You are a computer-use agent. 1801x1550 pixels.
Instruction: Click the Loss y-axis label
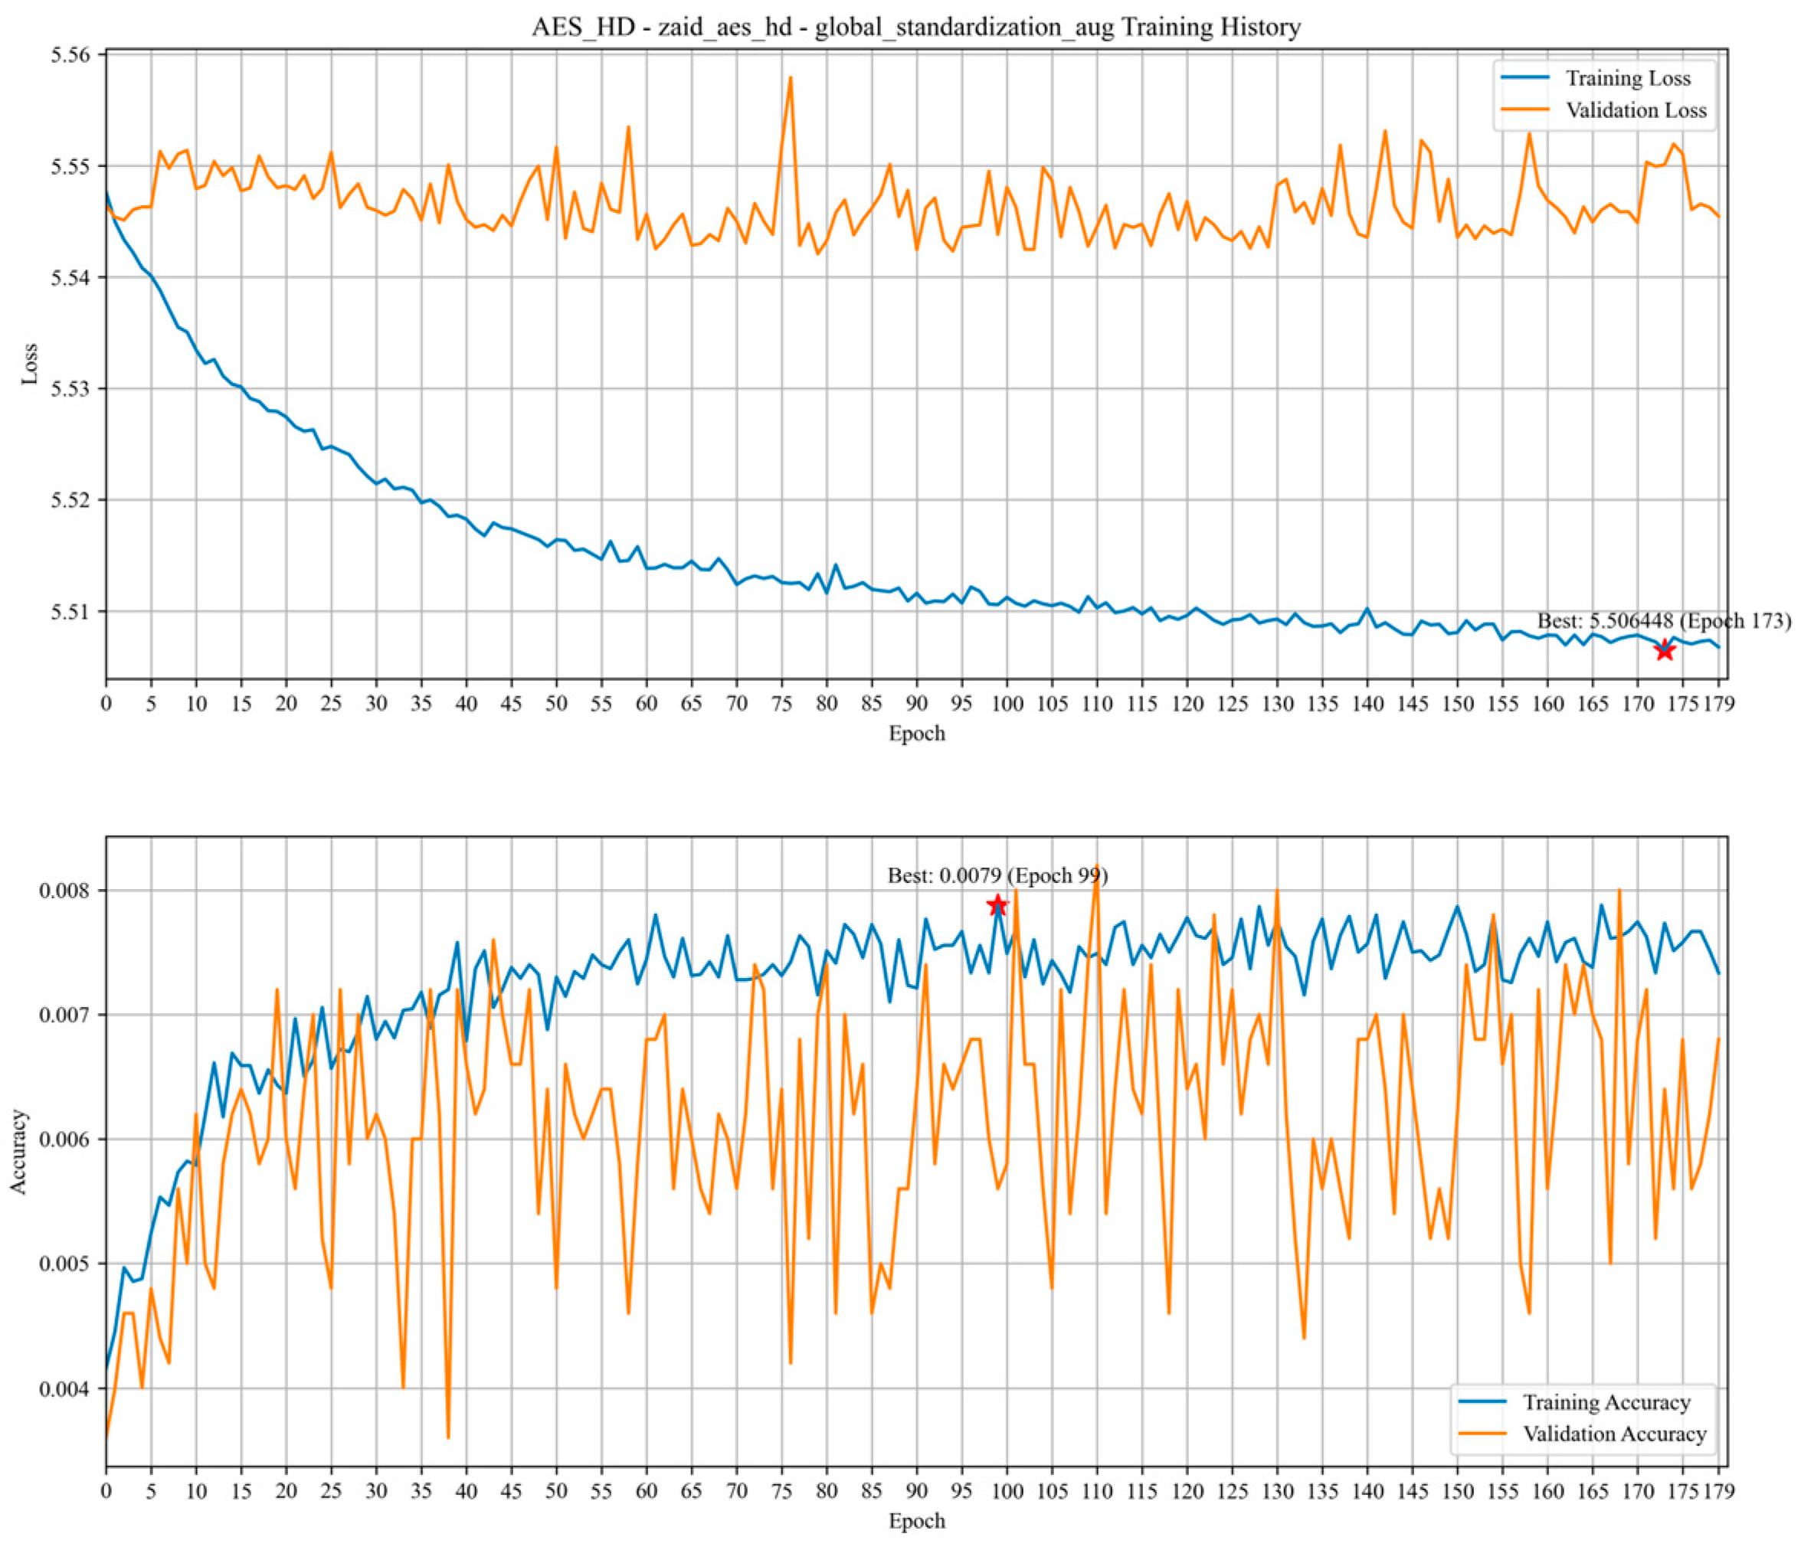31,364
